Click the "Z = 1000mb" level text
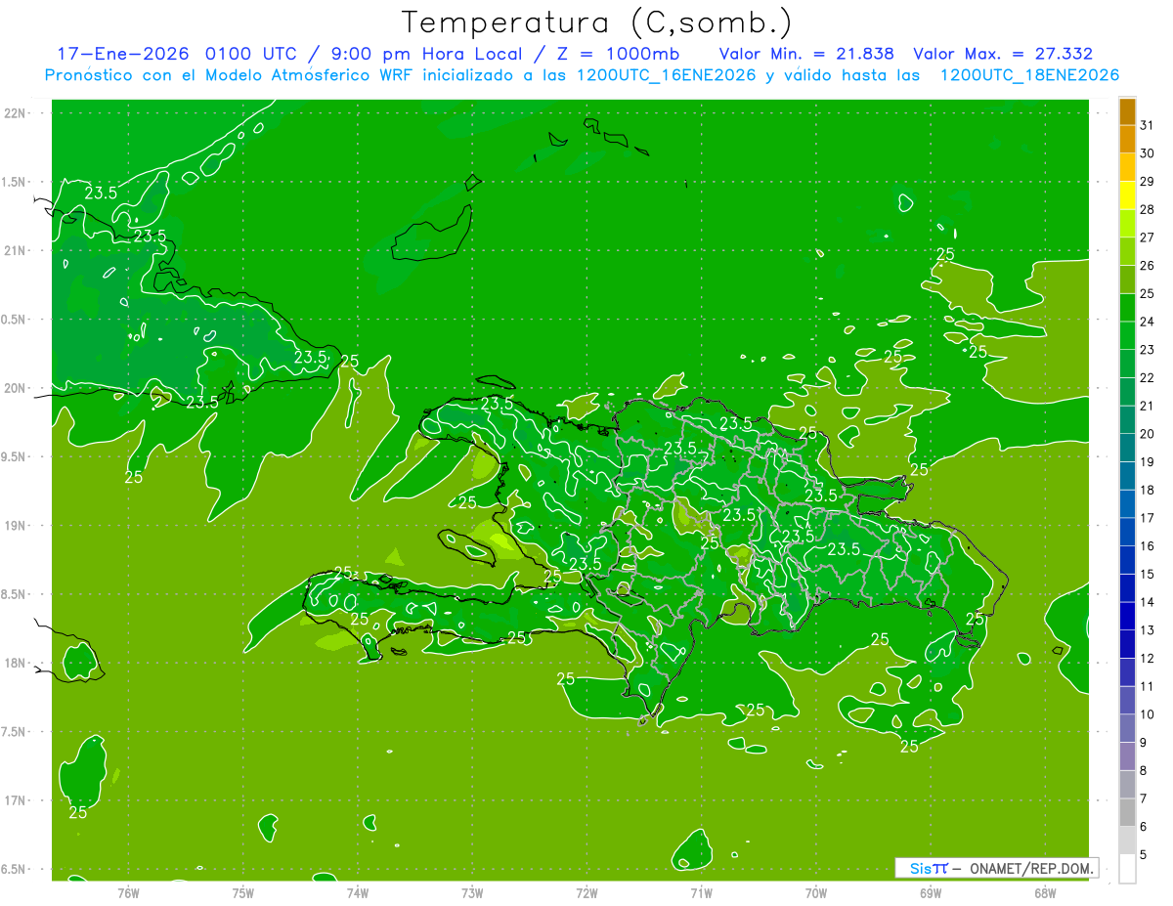The width and height of the screenshot is (1173, 906). pos(618,54)
